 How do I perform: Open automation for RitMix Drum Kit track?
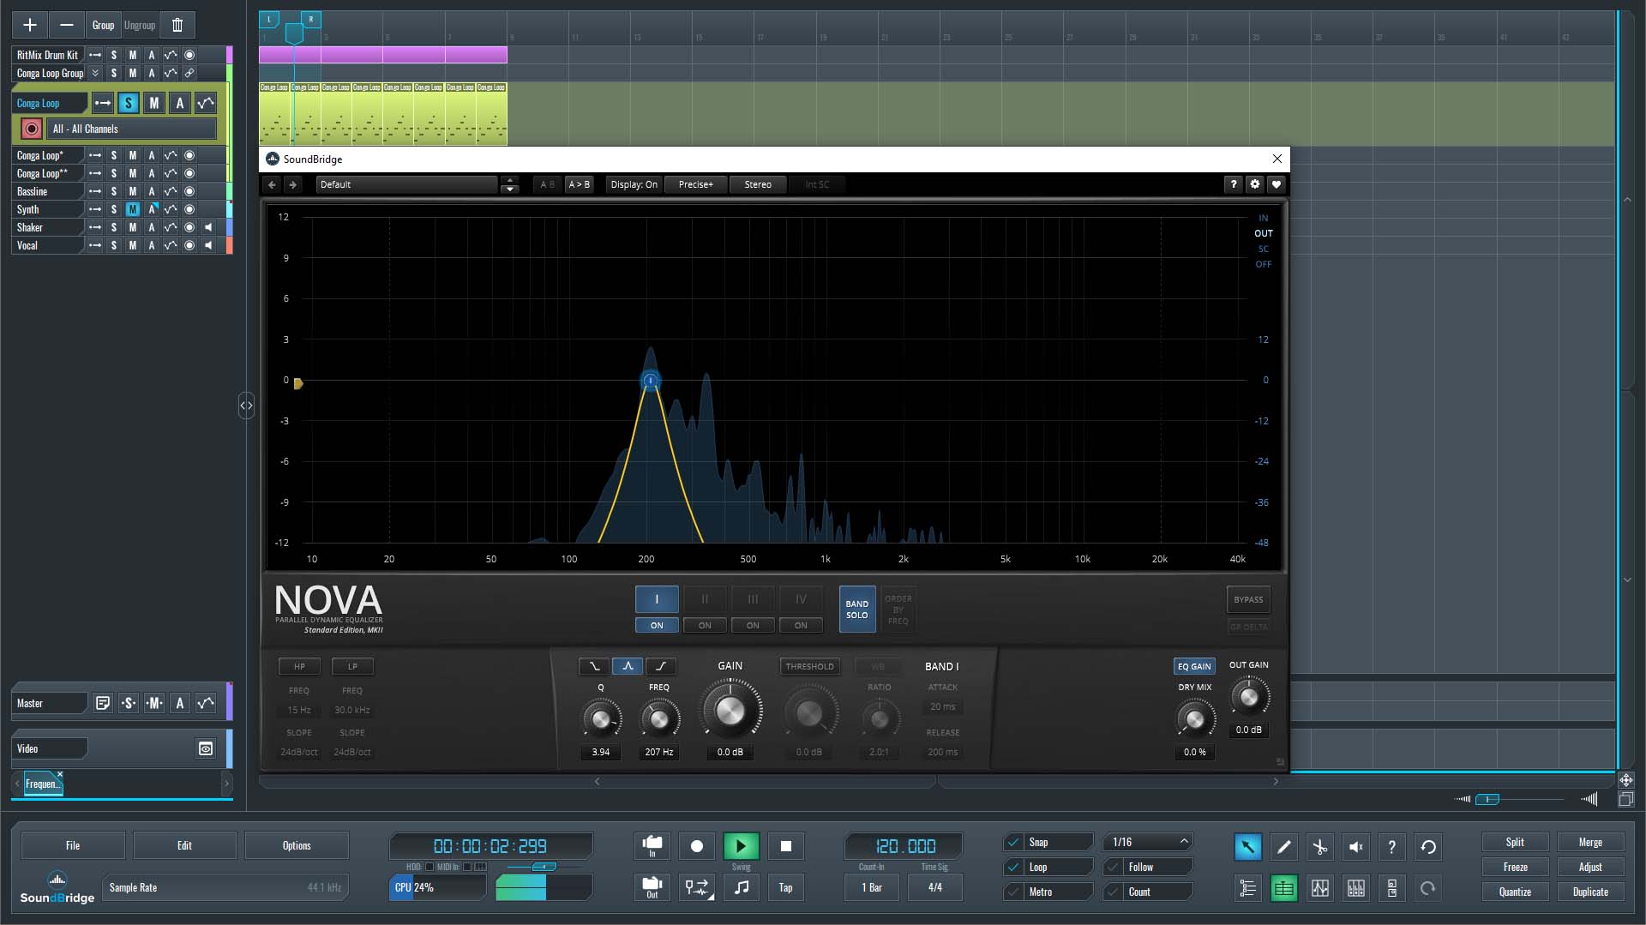pyautogui.click(x=171, y=55)
